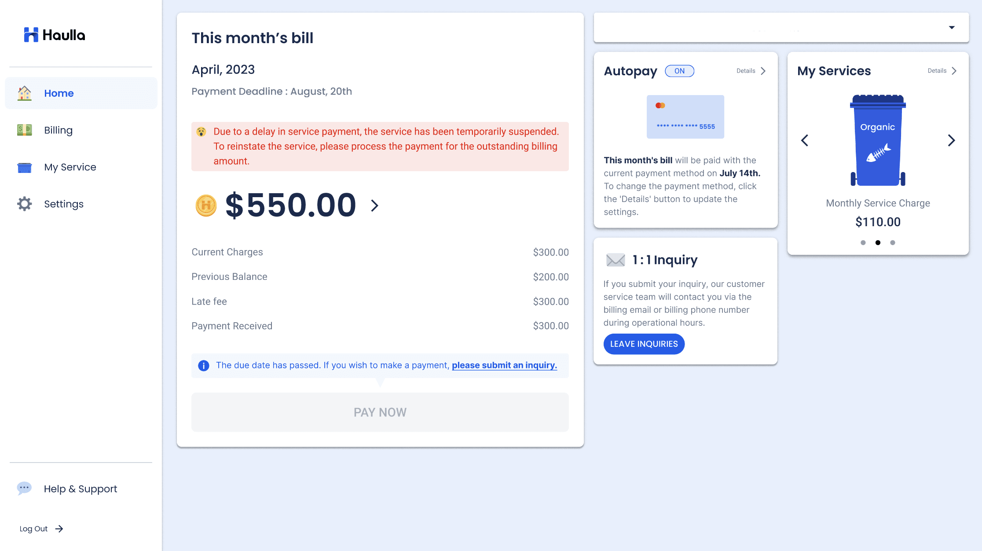
Task: Select the first carousel dot in My Services
Action: [863, 242]
